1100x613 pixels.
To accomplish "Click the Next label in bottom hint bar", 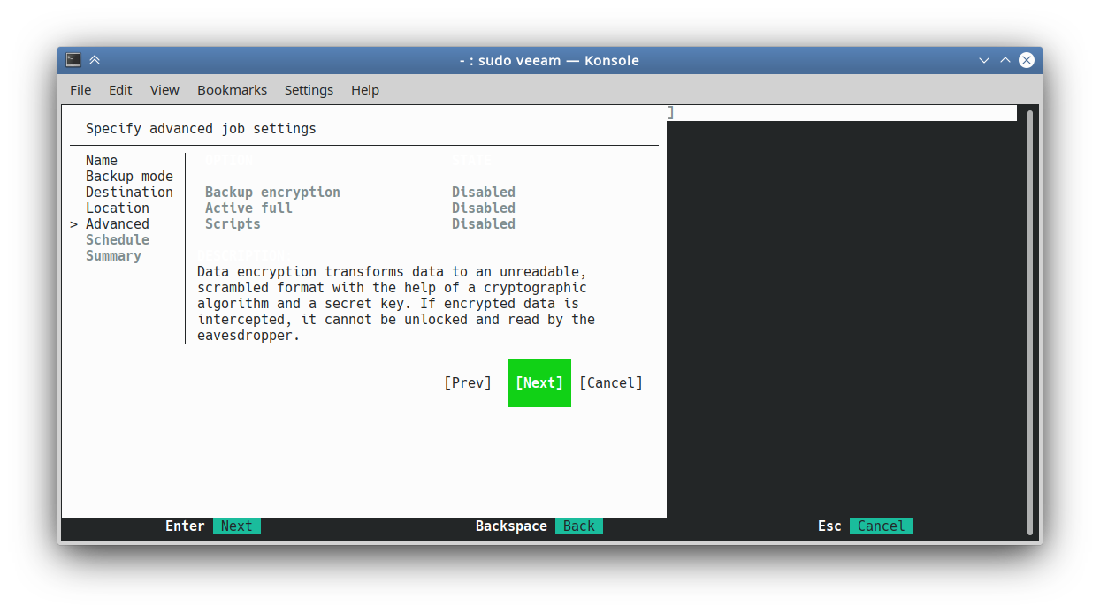I will pos(236,526).
